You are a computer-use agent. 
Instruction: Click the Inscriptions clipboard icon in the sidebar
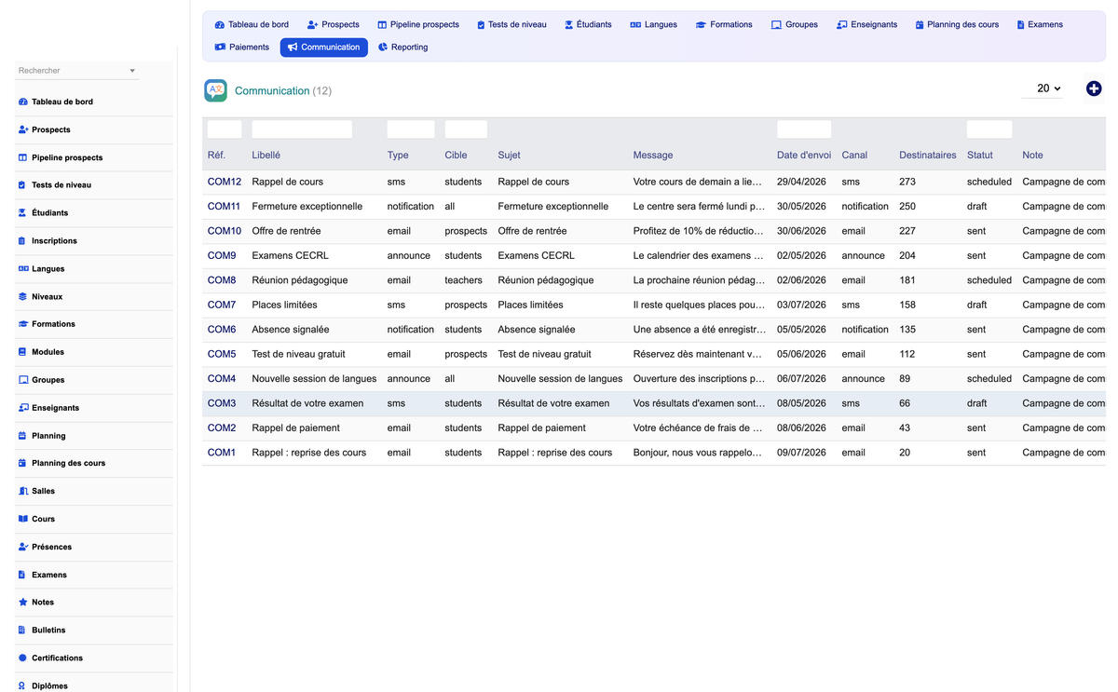pyautogui.click(x=22, y=240)
